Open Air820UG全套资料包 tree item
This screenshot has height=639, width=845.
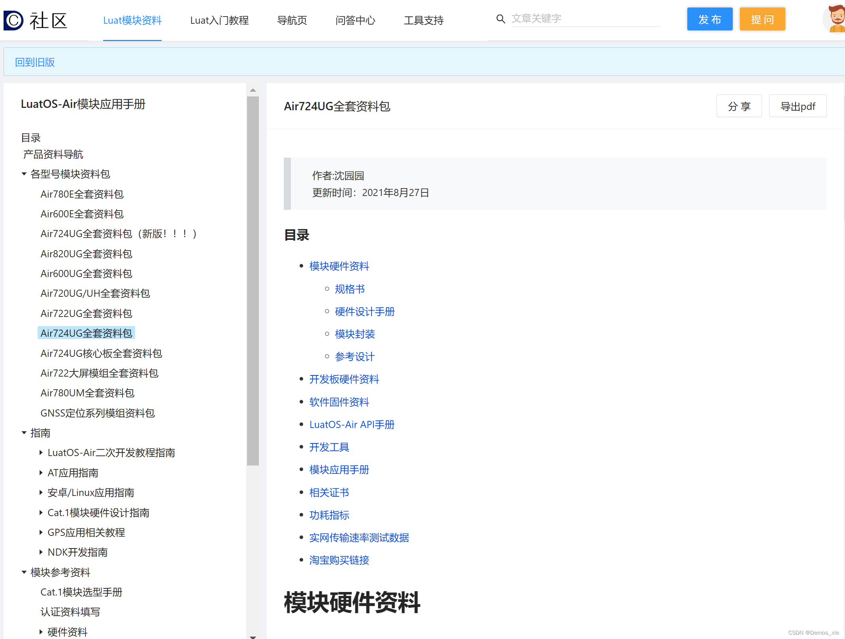(x=86, y=254)
